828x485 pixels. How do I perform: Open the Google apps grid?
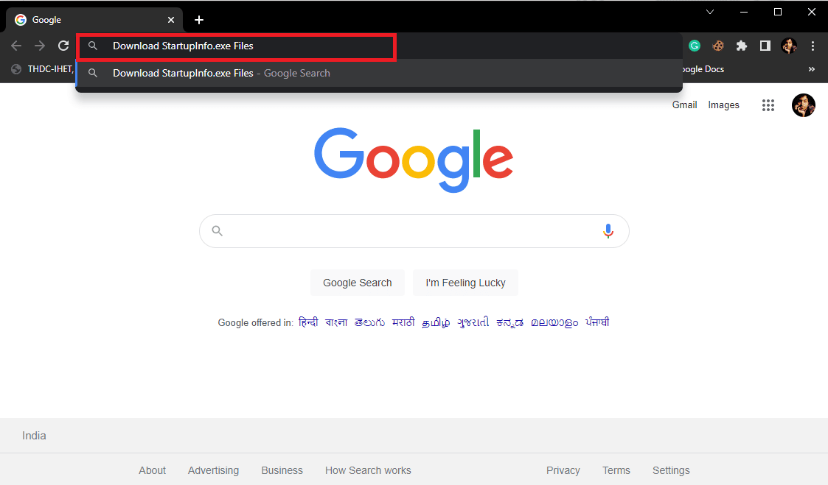coord(768,105)
